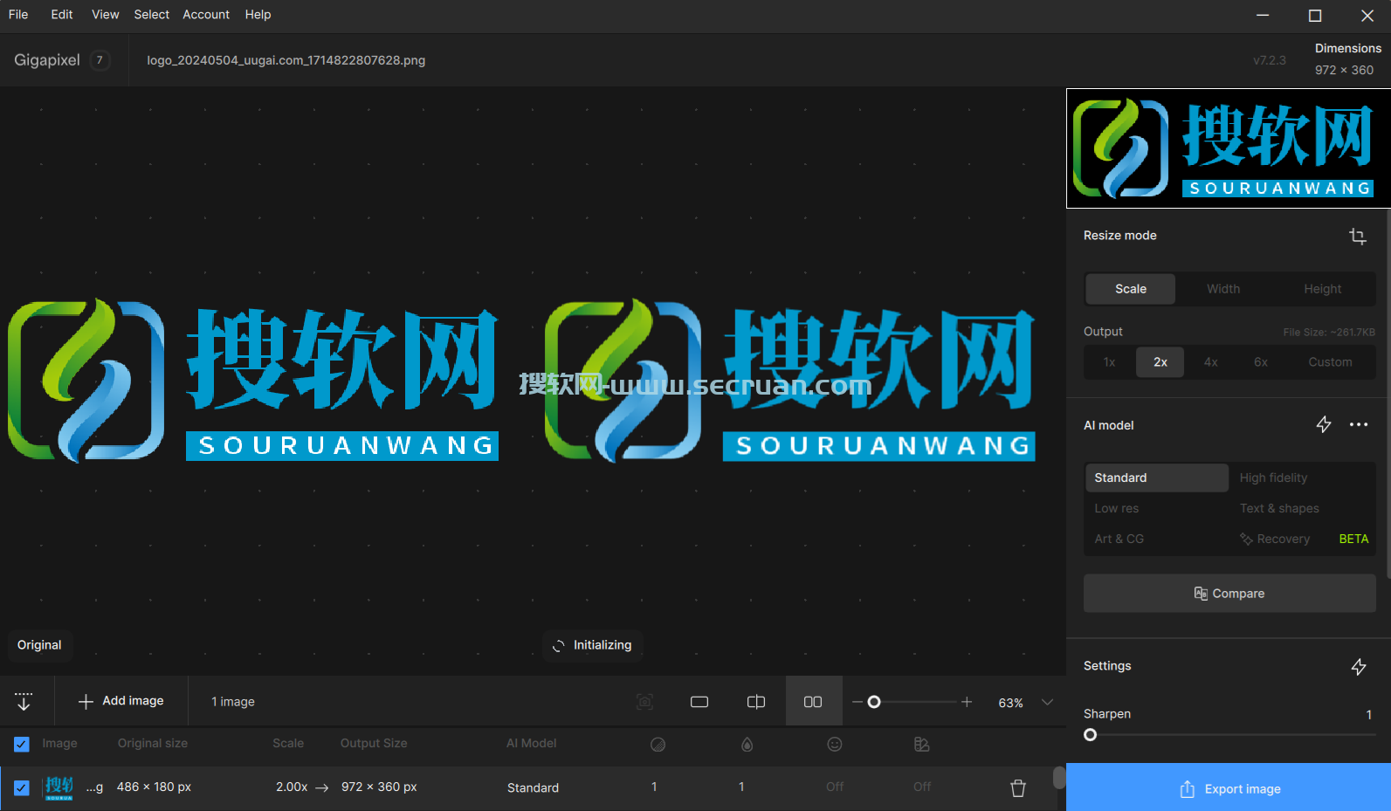The width and height of the screenshot is (1391, 811).
Task: Select the Standard AI model
Action: [x=1157, y=478]
